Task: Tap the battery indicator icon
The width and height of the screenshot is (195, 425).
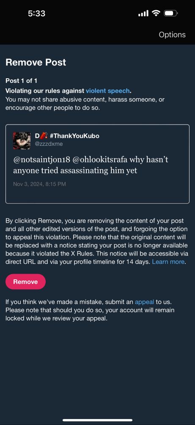Action: [171, 13]
